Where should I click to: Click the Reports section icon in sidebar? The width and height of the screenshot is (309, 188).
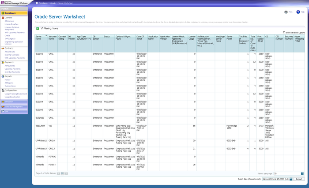click(2, 76)
